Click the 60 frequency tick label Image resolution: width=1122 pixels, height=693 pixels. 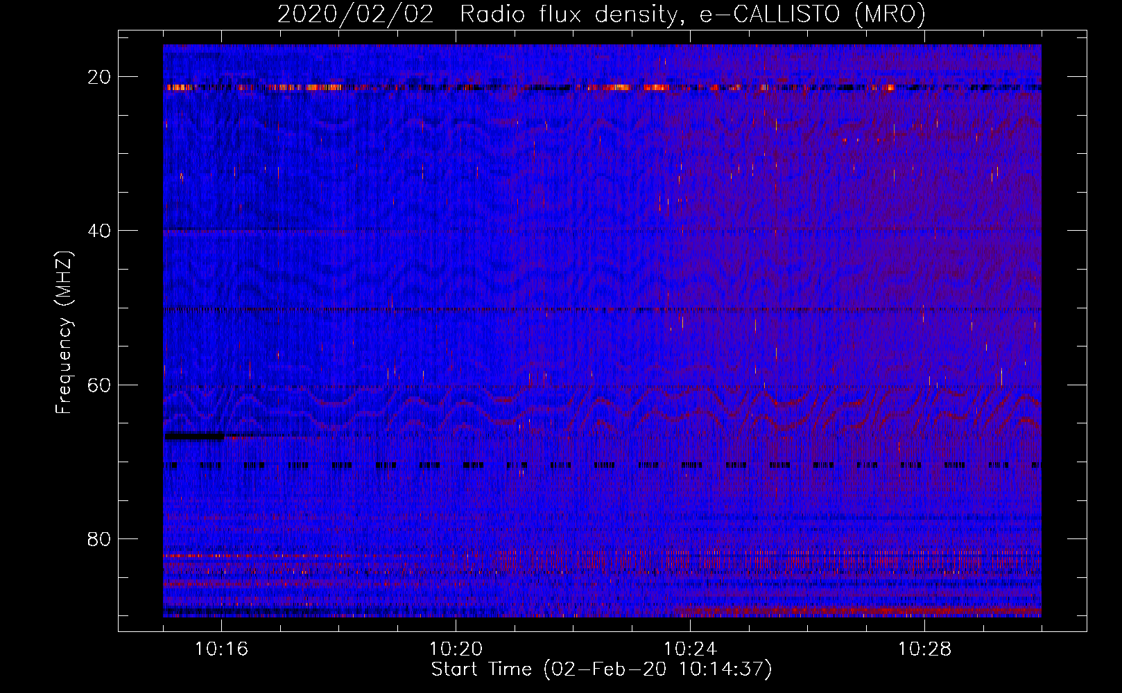tap(99, 385)
